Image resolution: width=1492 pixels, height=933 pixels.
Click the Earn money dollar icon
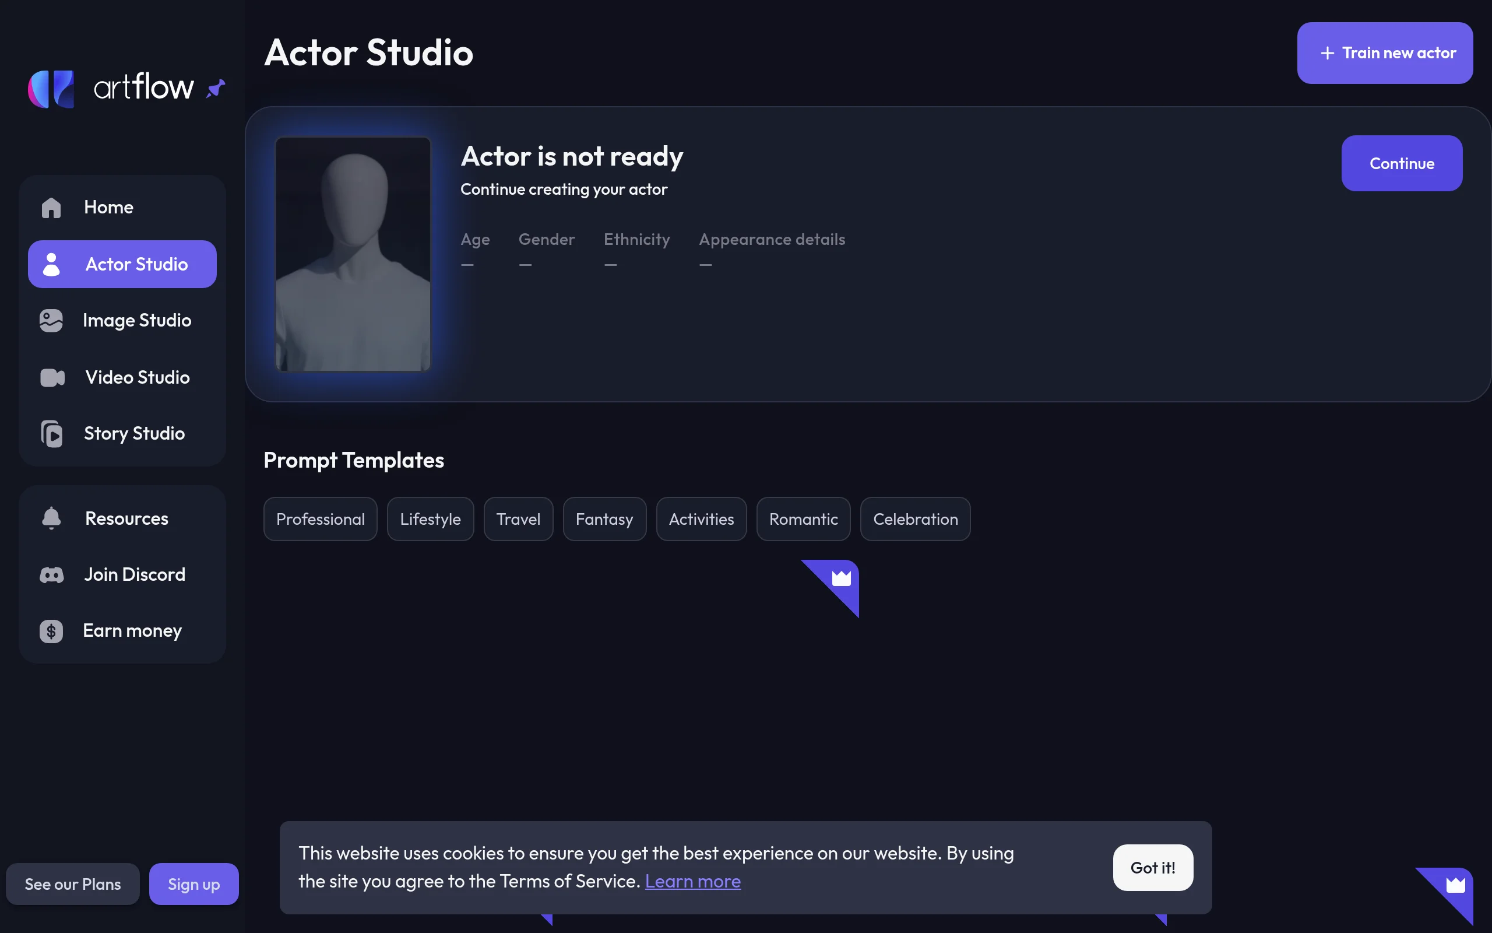click(51, 632)
